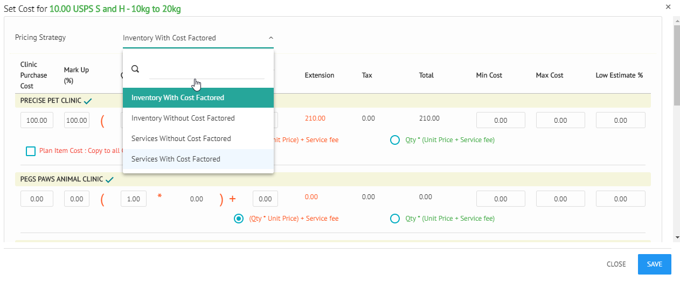Image resolution: width=680 pixels, height=281 pixels.
Task: Choose Inventory With Cost Factored option
Action: coord(178,98)
